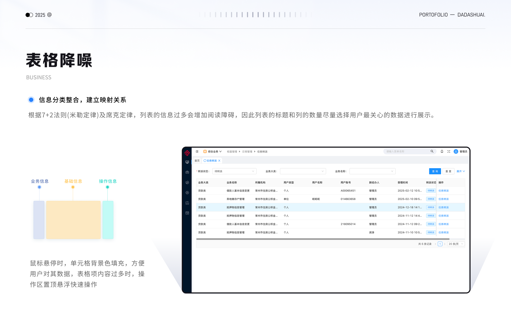The image size is (511, 331).
Task: Toggle the dark/light switch beside 2025
Action: click(29, 15)
